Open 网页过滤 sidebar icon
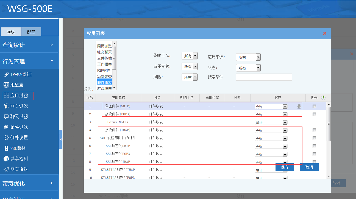Screen dimensions: 356x199 [x=6, y=106]
